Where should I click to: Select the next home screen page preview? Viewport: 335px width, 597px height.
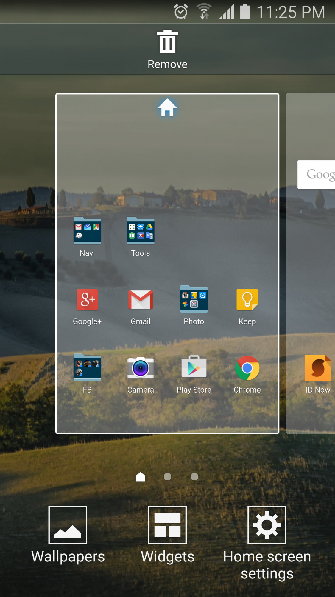[x=311, y=263]
